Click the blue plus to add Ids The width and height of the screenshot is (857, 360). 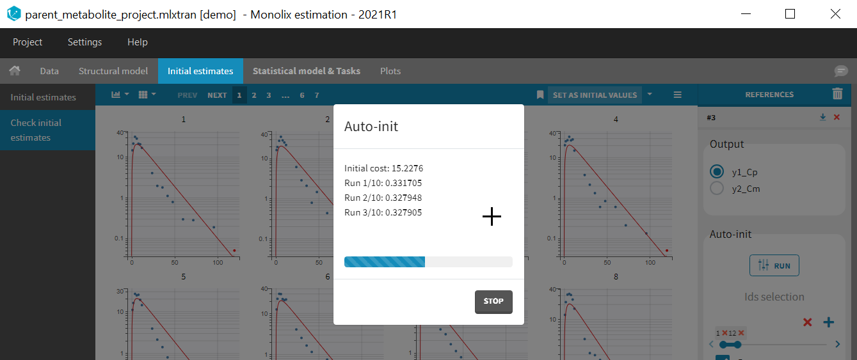[x=828, y=322]
